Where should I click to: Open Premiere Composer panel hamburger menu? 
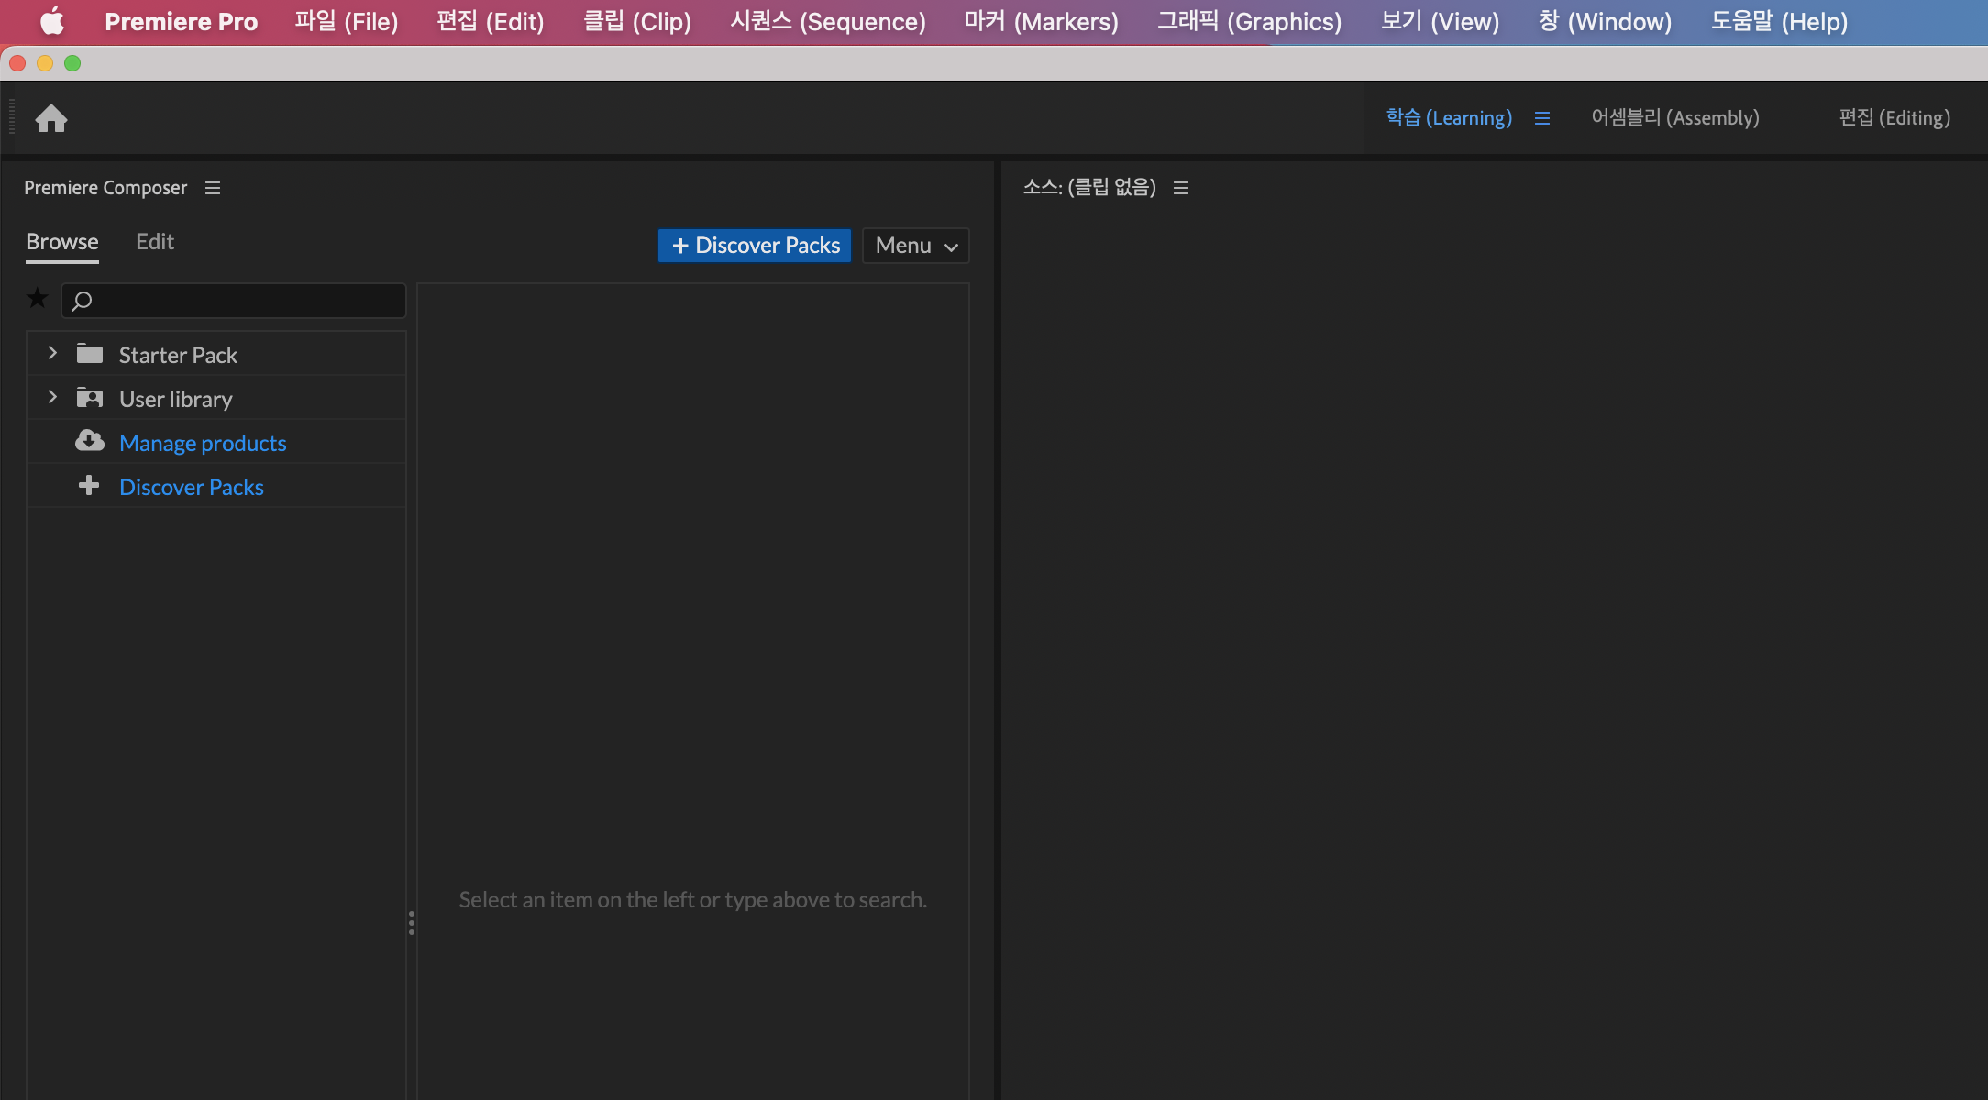point(213,188)
